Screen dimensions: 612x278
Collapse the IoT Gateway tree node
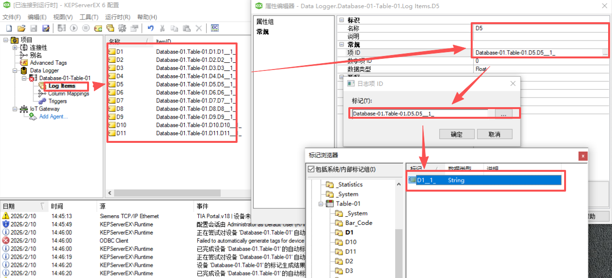click(15, 109)
